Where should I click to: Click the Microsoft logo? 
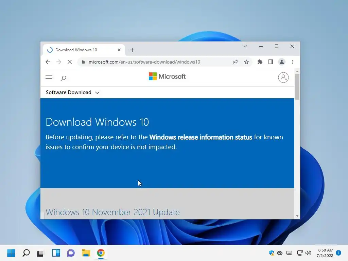coord(167,76)
